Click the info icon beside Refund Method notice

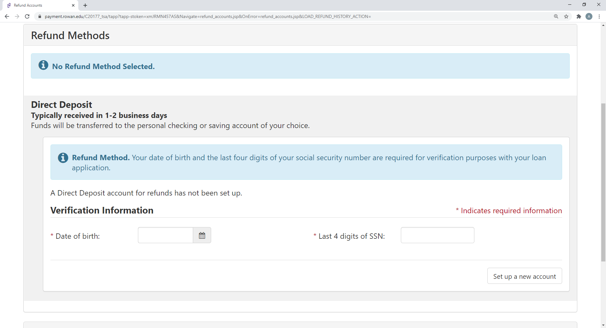pos(63,158)
